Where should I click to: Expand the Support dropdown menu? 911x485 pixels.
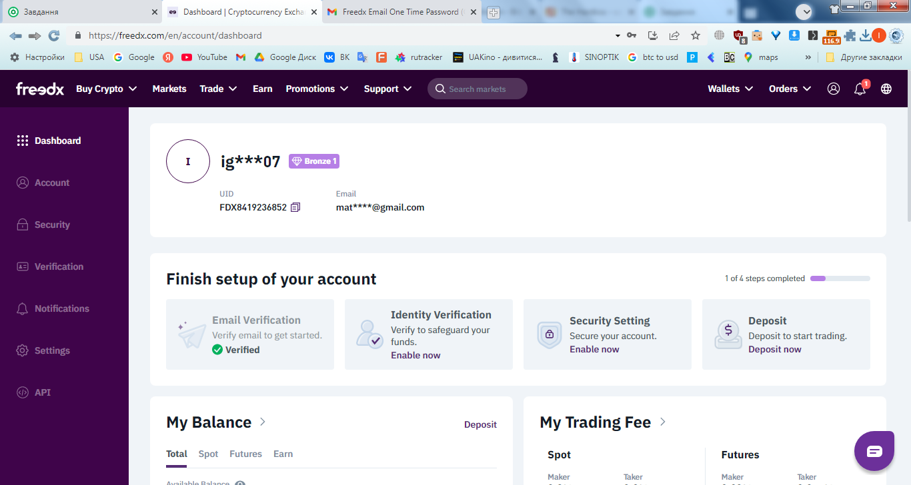pyautogui.click(x=388, y=89)
